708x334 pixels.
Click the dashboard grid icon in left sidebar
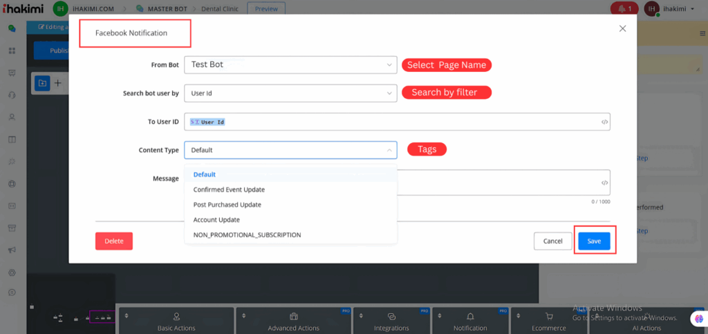[12, 51]
